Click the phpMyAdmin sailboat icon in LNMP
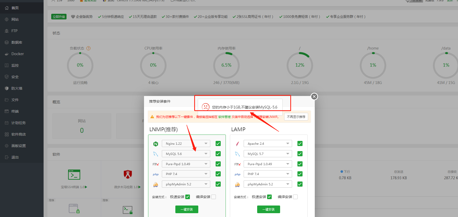 (x=156, y=184)
